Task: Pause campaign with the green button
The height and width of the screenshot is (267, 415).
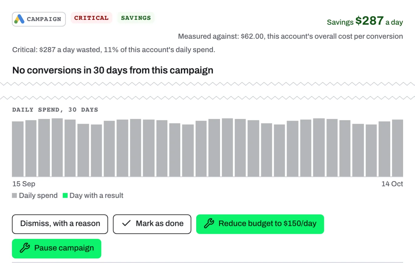Action: [x=57, y=248]
